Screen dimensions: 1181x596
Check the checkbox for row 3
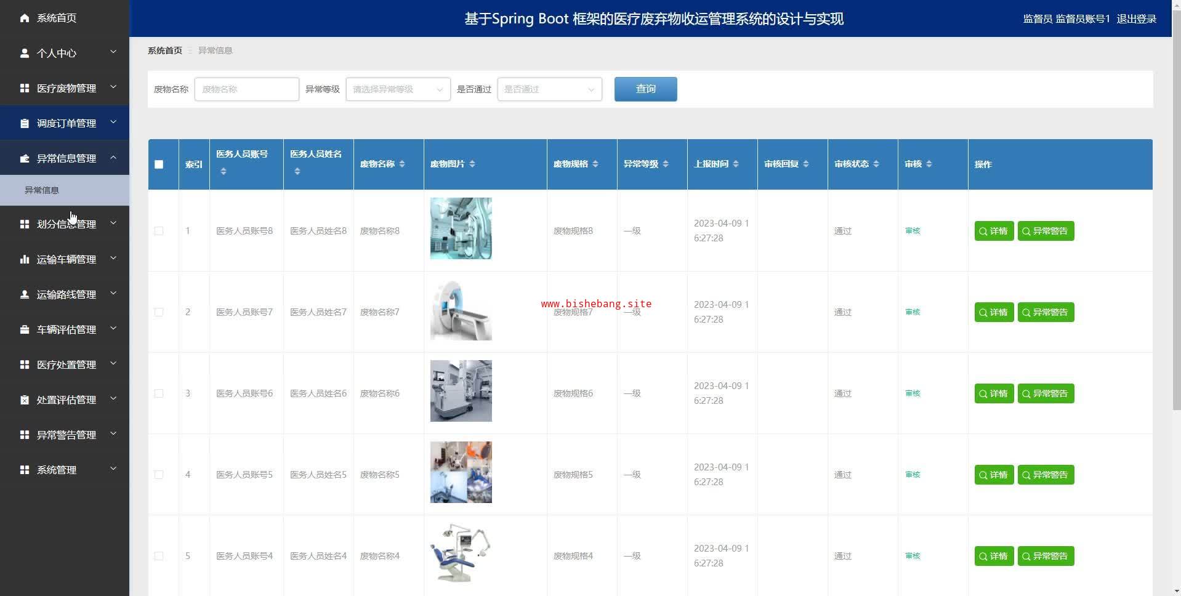pyautogui.click(x=159, y=393)
